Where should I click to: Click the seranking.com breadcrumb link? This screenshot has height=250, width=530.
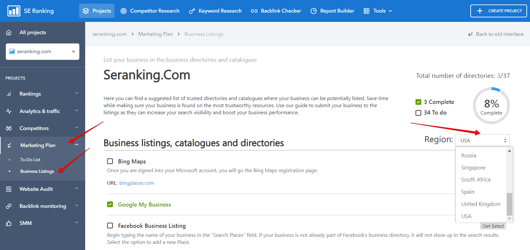(109, 34)
